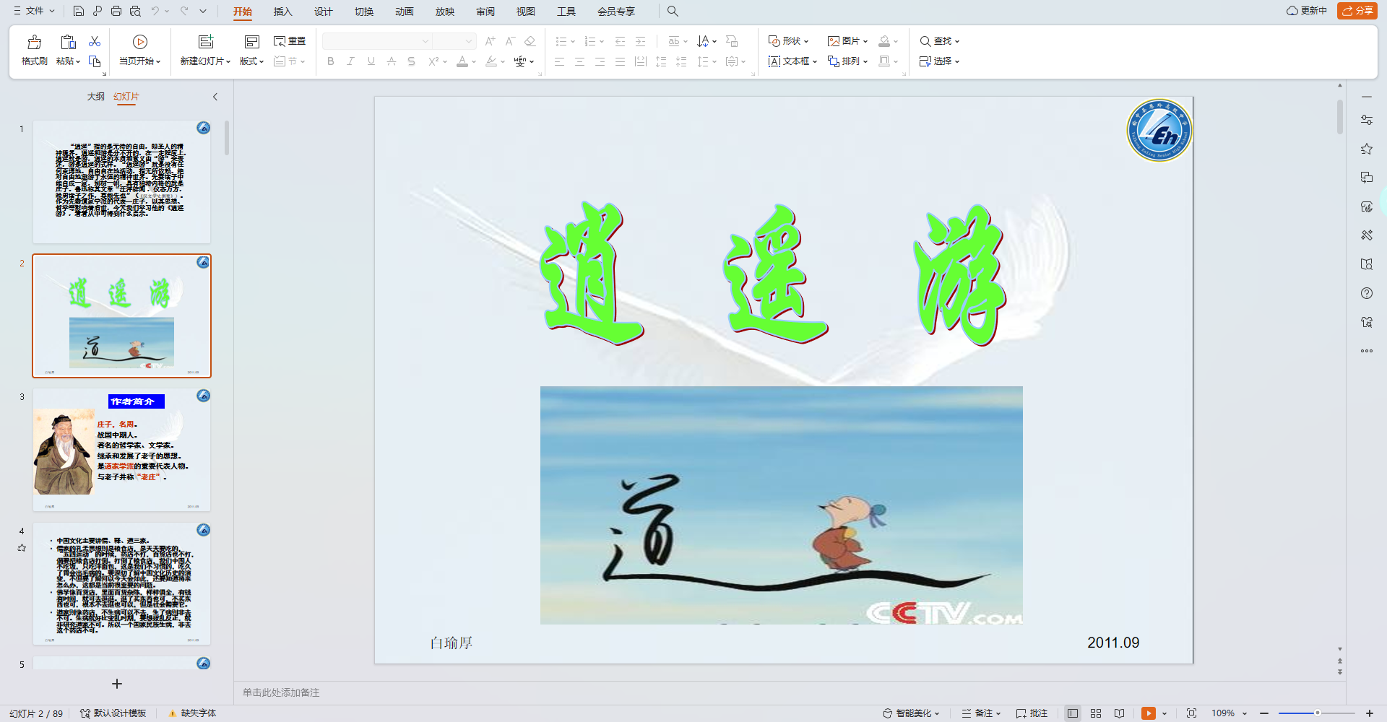The height and width of the screenshot is (722, 1387).
Task: Decrease the paragraph indent level
Action: click(x=620, y=41)
